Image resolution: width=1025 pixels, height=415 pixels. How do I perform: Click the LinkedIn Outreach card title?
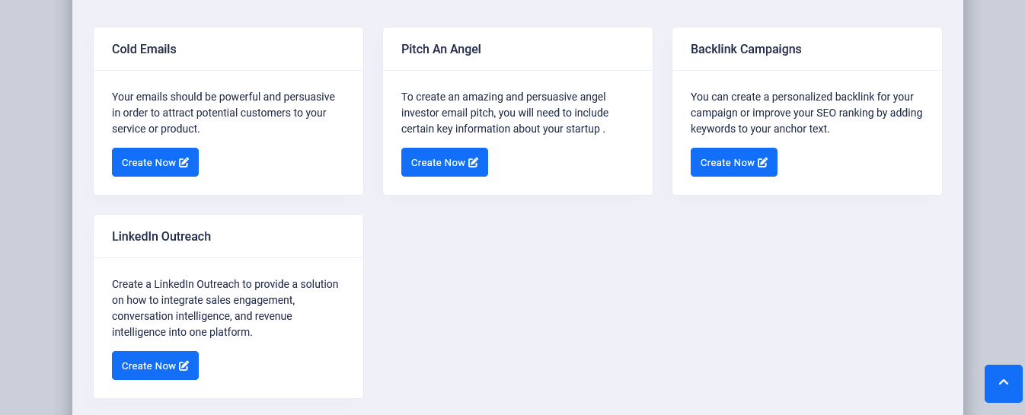point(161,236)
